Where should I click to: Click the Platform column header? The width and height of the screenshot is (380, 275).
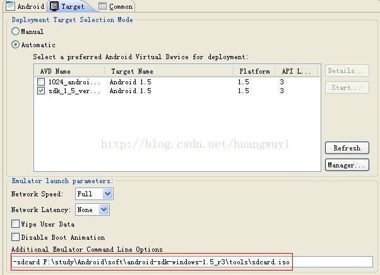pyautogui.click(x=254, y=71)
